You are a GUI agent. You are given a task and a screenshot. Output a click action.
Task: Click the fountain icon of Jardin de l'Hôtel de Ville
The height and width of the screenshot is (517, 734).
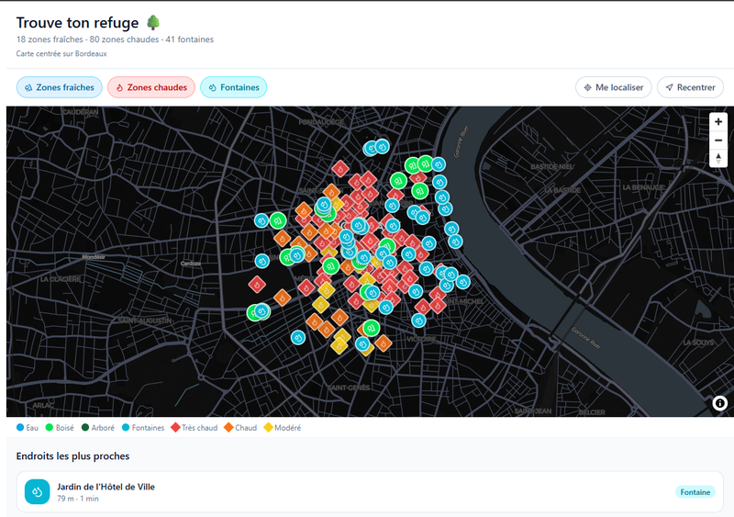pyautogui.click(x=37, y=491)
